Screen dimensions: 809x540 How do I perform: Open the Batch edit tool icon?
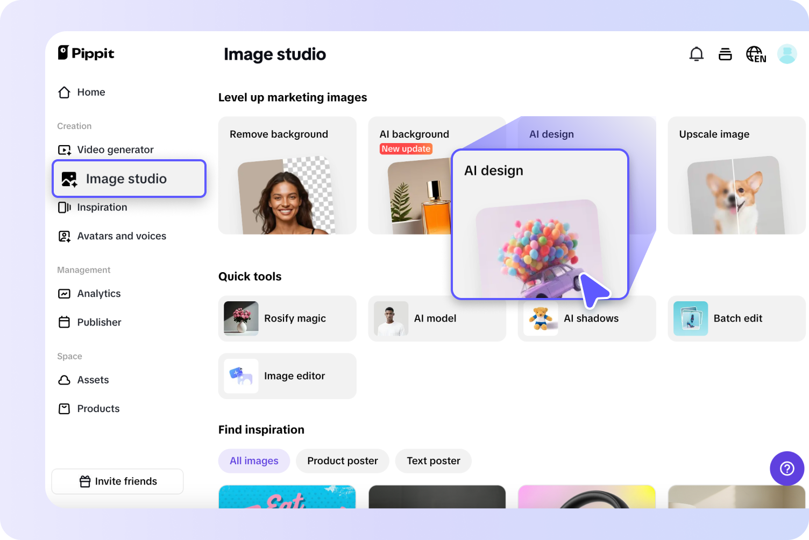click(690, 318)
